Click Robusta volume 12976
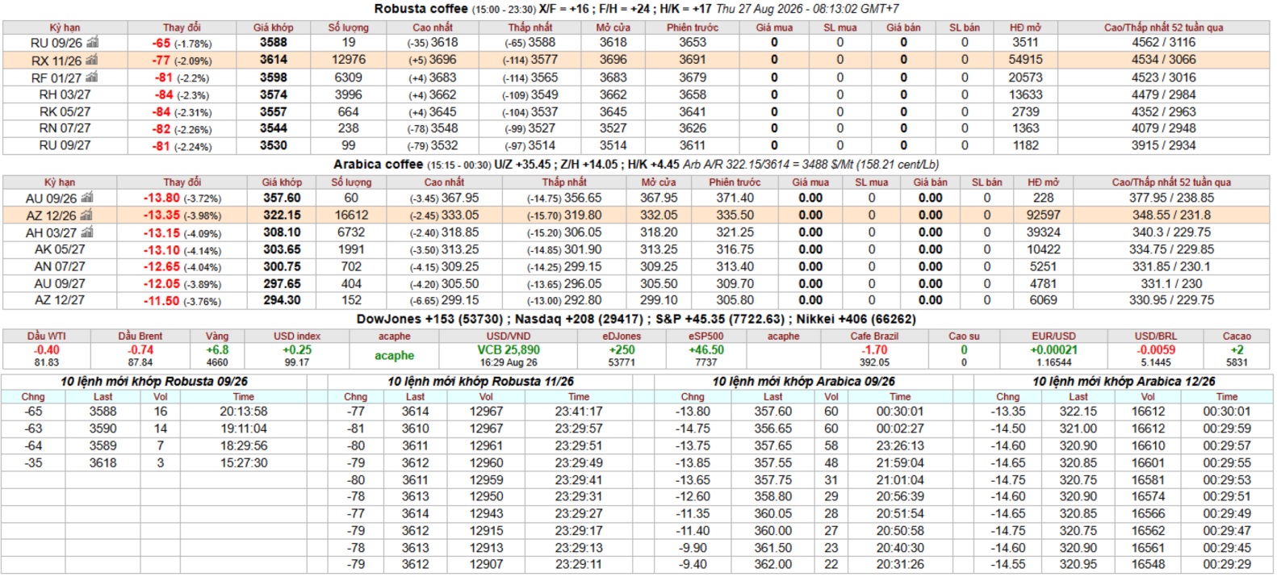1277x577 pixels. pos(349,60)
